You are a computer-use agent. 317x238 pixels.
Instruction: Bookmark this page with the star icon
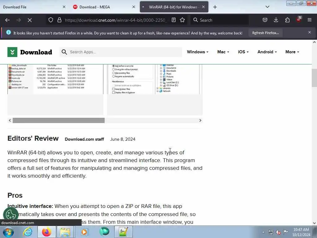click(x=182, y=20)
